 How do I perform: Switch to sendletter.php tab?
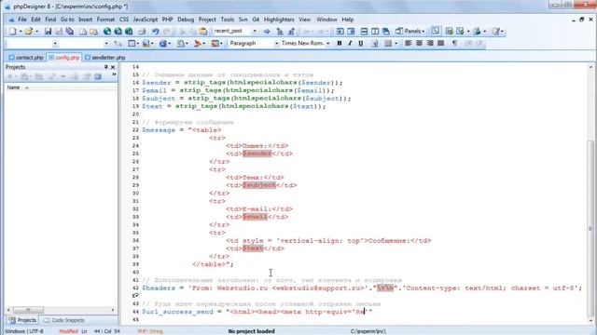pyautogui.click(x=105, y=58)
